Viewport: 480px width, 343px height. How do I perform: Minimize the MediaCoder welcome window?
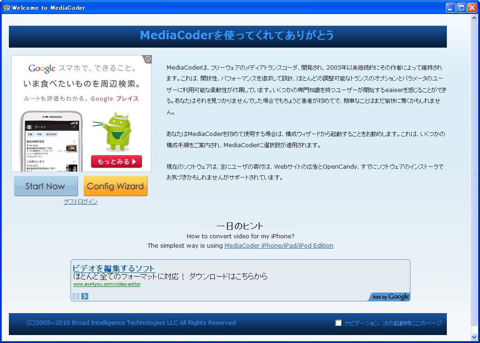[450, 7]
